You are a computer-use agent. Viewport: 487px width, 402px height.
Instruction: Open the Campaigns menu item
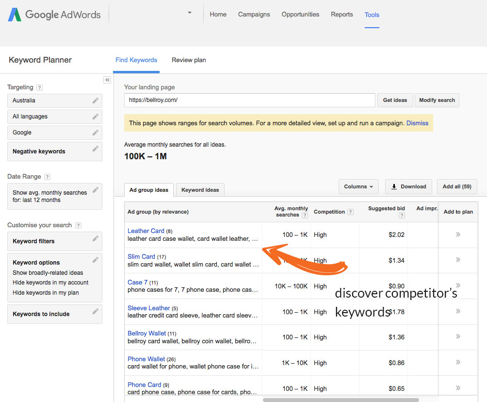click(x=254, y=14)
